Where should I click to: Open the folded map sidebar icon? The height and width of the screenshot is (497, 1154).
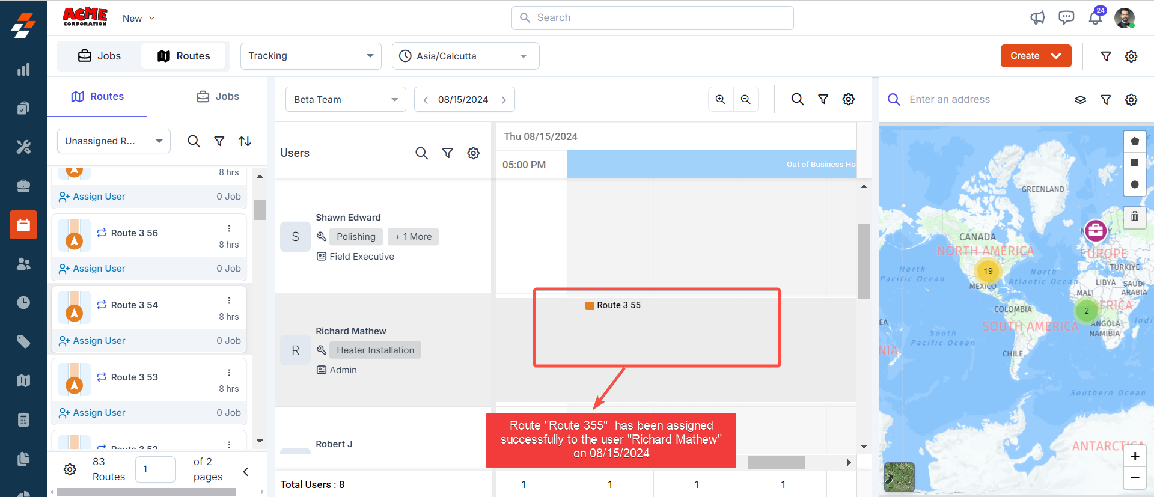click(x=23, y=380)
